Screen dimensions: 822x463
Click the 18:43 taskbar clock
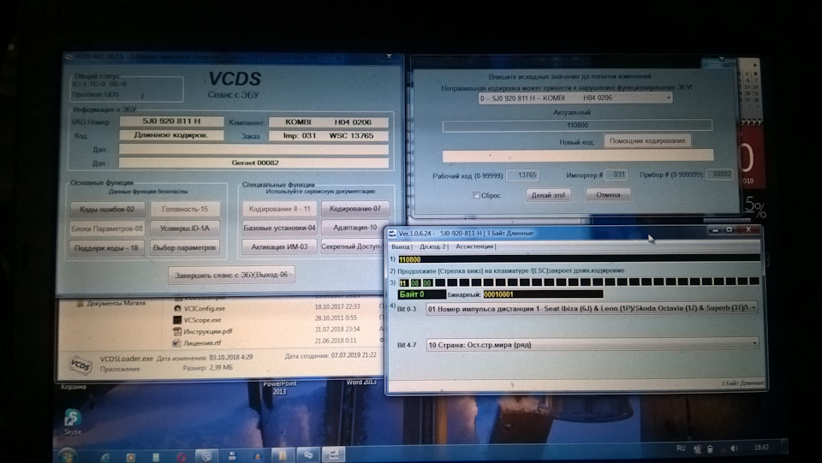click(x=761, y=448)
